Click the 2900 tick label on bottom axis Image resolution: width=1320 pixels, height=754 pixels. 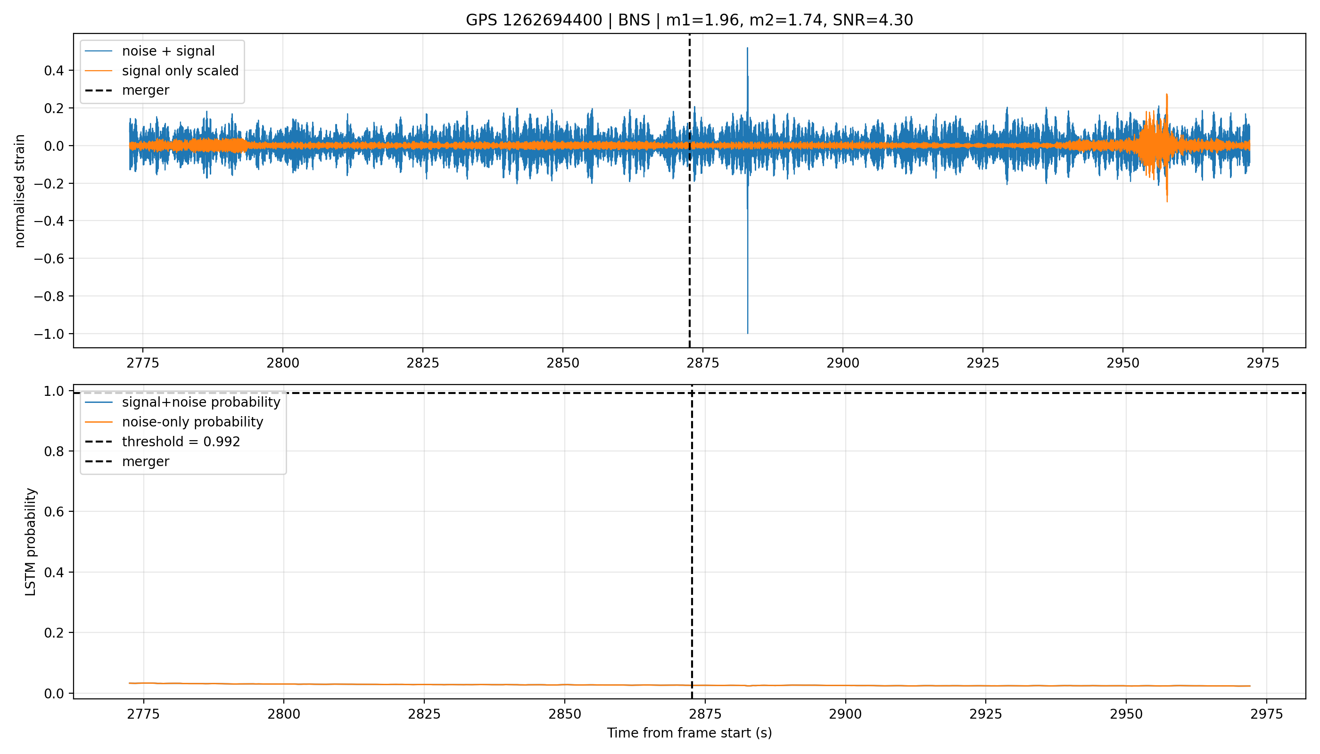(845, 714)
